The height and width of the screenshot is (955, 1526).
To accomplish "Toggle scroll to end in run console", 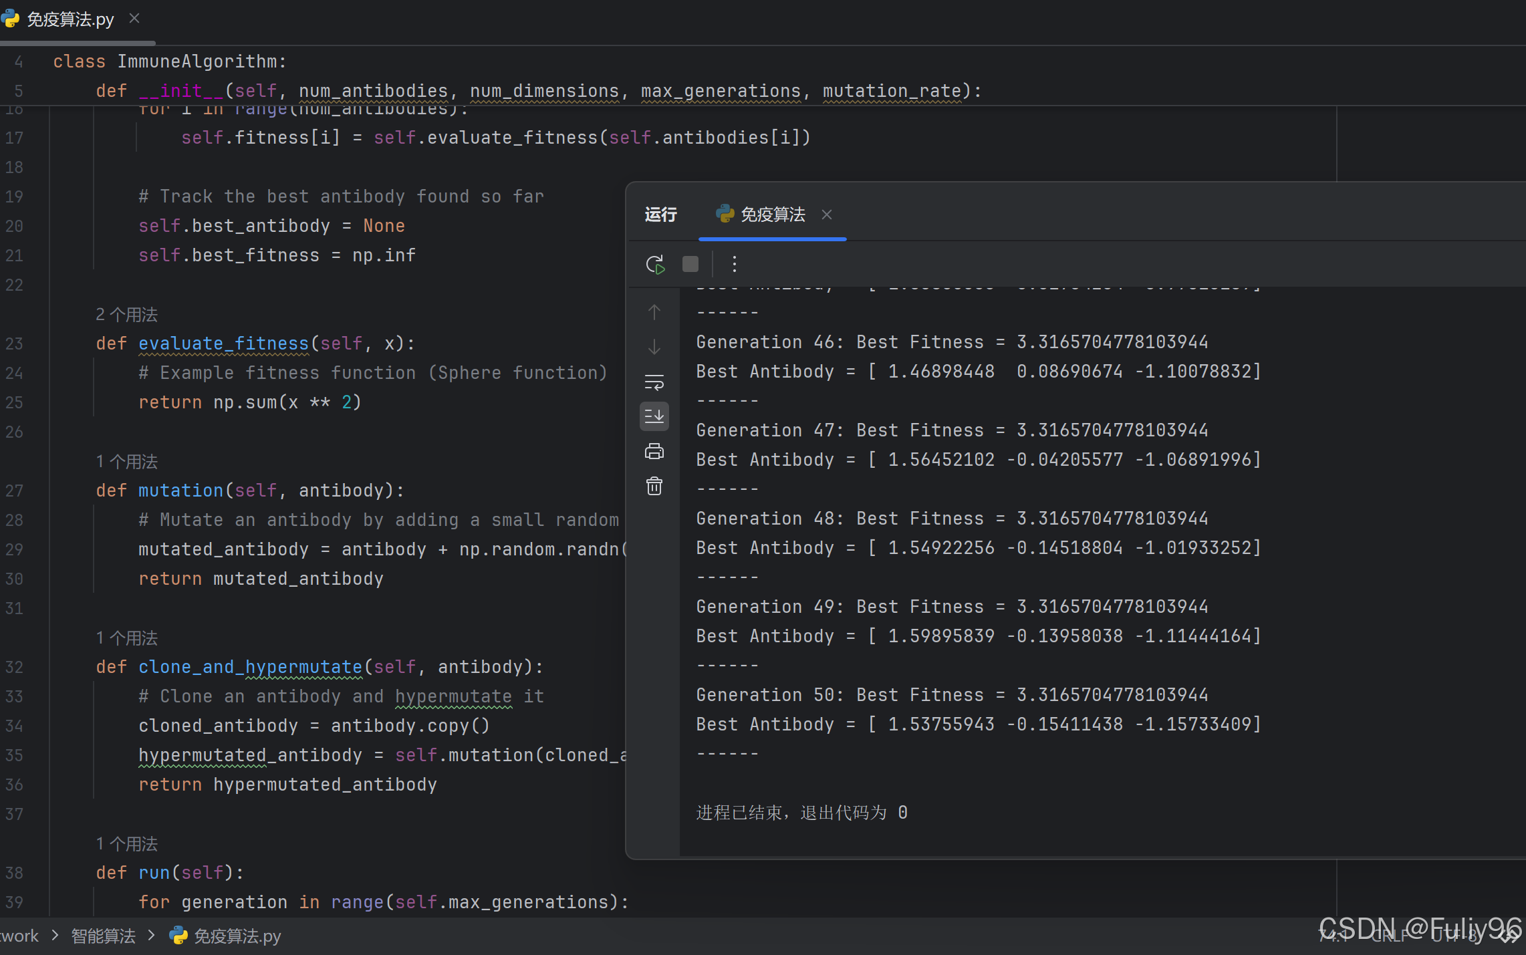I will tap(654, 416).
